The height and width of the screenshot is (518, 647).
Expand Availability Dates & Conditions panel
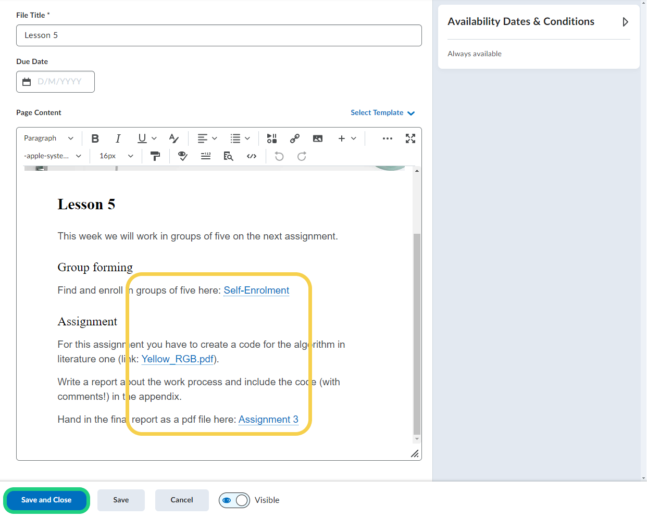click(625, 22)
